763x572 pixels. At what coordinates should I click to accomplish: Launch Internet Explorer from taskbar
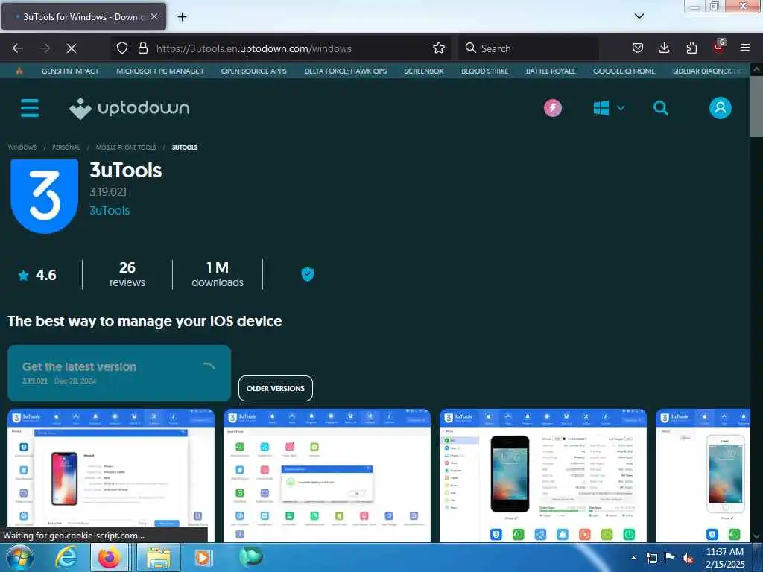pos(66,557)
